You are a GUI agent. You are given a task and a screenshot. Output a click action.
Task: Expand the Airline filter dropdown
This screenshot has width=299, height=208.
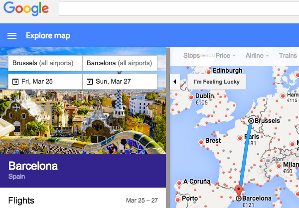pos(257,55)
